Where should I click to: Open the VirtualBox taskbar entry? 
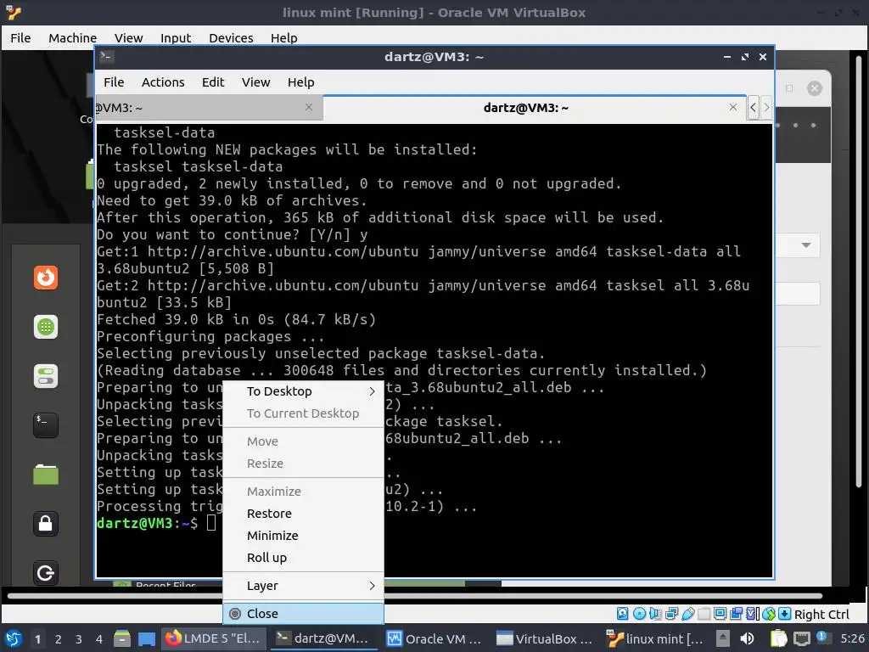click(544, 638)
